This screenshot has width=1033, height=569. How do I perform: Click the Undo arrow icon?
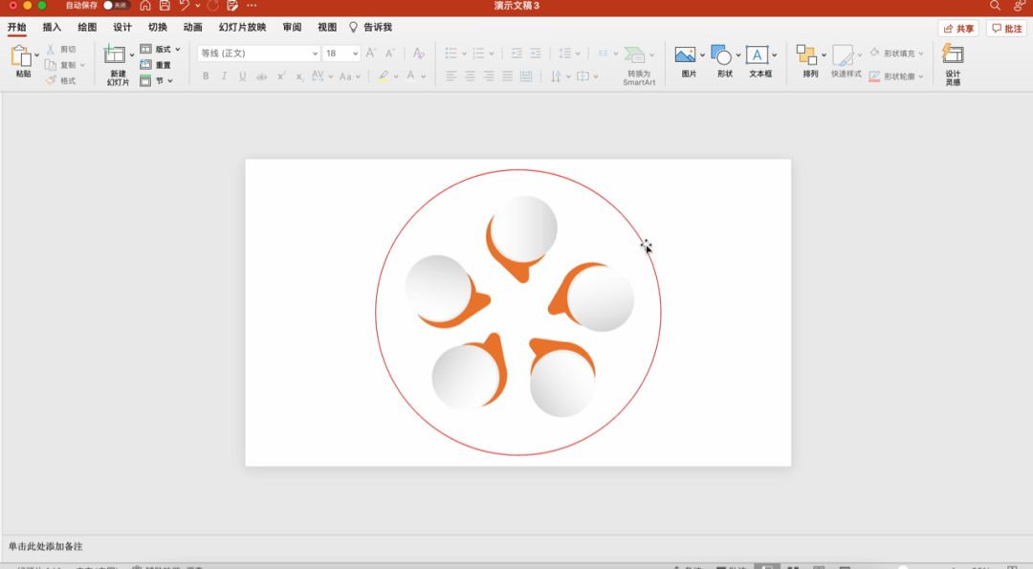tap(185, 6)
